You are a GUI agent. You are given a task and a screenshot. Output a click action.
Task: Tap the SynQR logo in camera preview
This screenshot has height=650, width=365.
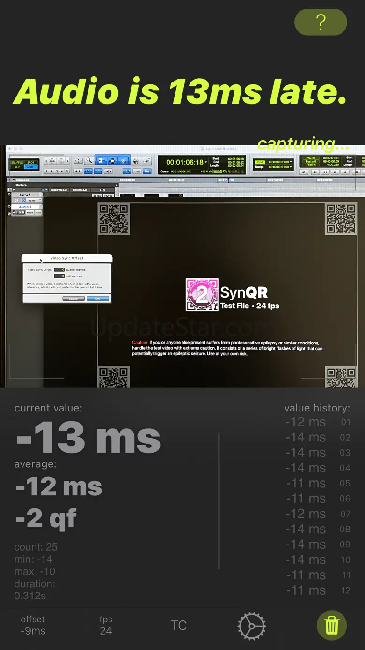pyautogui.click(x=202, y=295)
